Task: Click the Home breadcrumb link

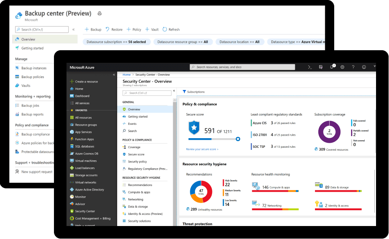Action: click(126, 75)
